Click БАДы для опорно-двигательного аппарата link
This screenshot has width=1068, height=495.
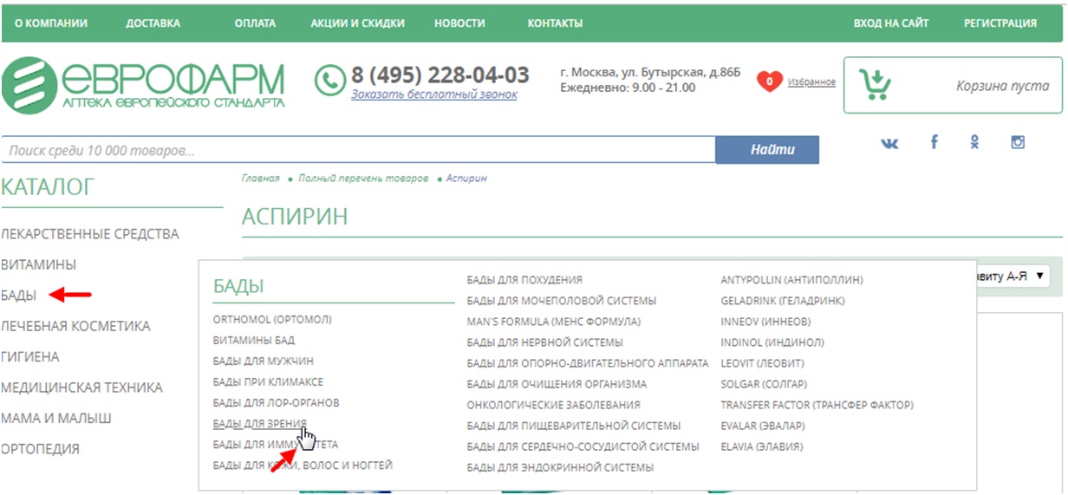(588, 363)
